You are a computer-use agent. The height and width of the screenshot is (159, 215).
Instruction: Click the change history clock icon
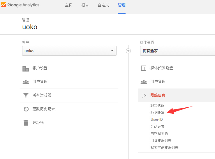[x=26, y=109]
